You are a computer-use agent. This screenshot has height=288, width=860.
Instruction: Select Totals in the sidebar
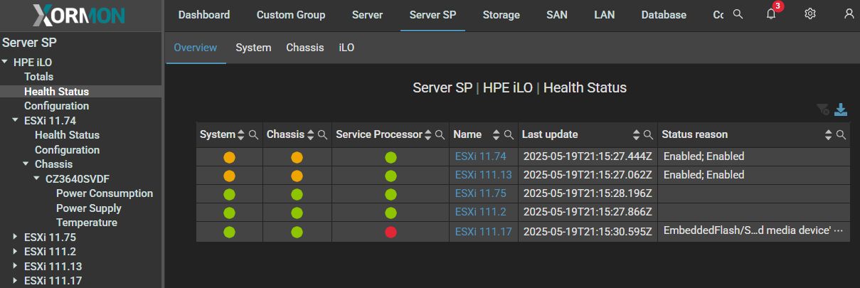click(x=39, y=77)
